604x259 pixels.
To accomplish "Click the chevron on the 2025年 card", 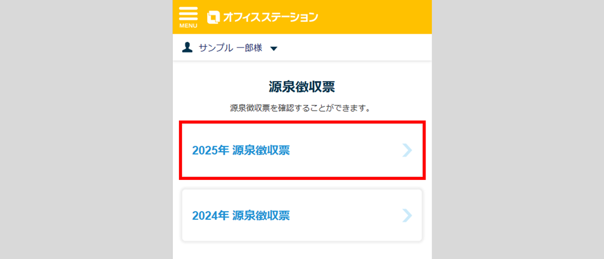I will (x=407, y=151).
